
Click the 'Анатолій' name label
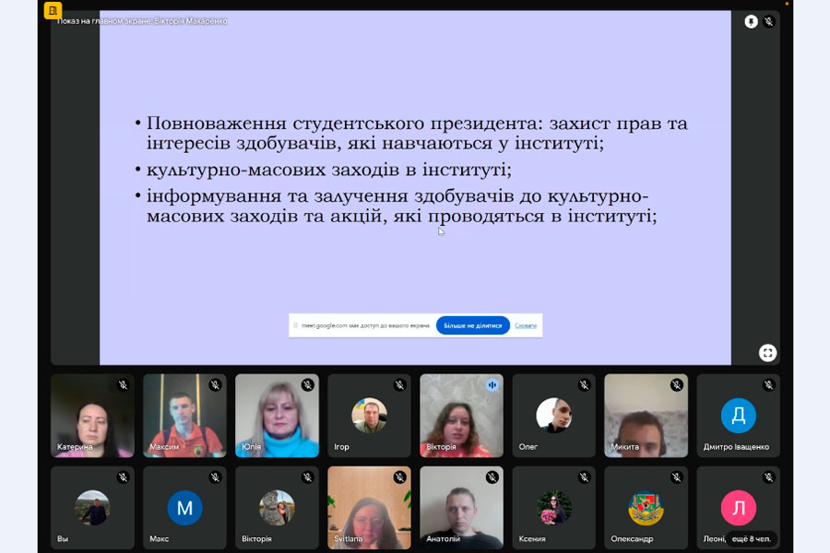click(443, 539)
